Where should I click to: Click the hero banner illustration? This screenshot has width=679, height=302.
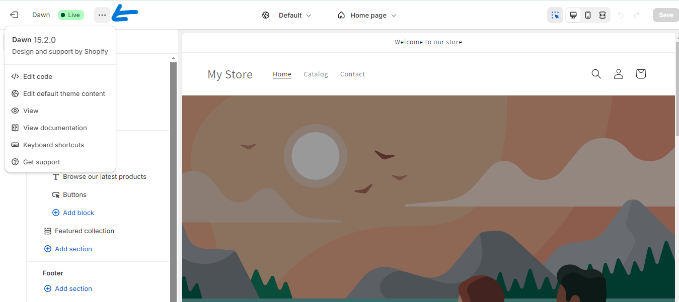click(428, 198)
